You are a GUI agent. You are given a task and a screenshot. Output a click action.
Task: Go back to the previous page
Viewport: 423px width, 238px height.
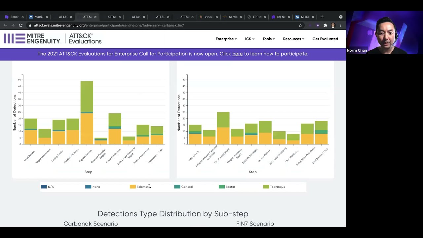[5, 25]
